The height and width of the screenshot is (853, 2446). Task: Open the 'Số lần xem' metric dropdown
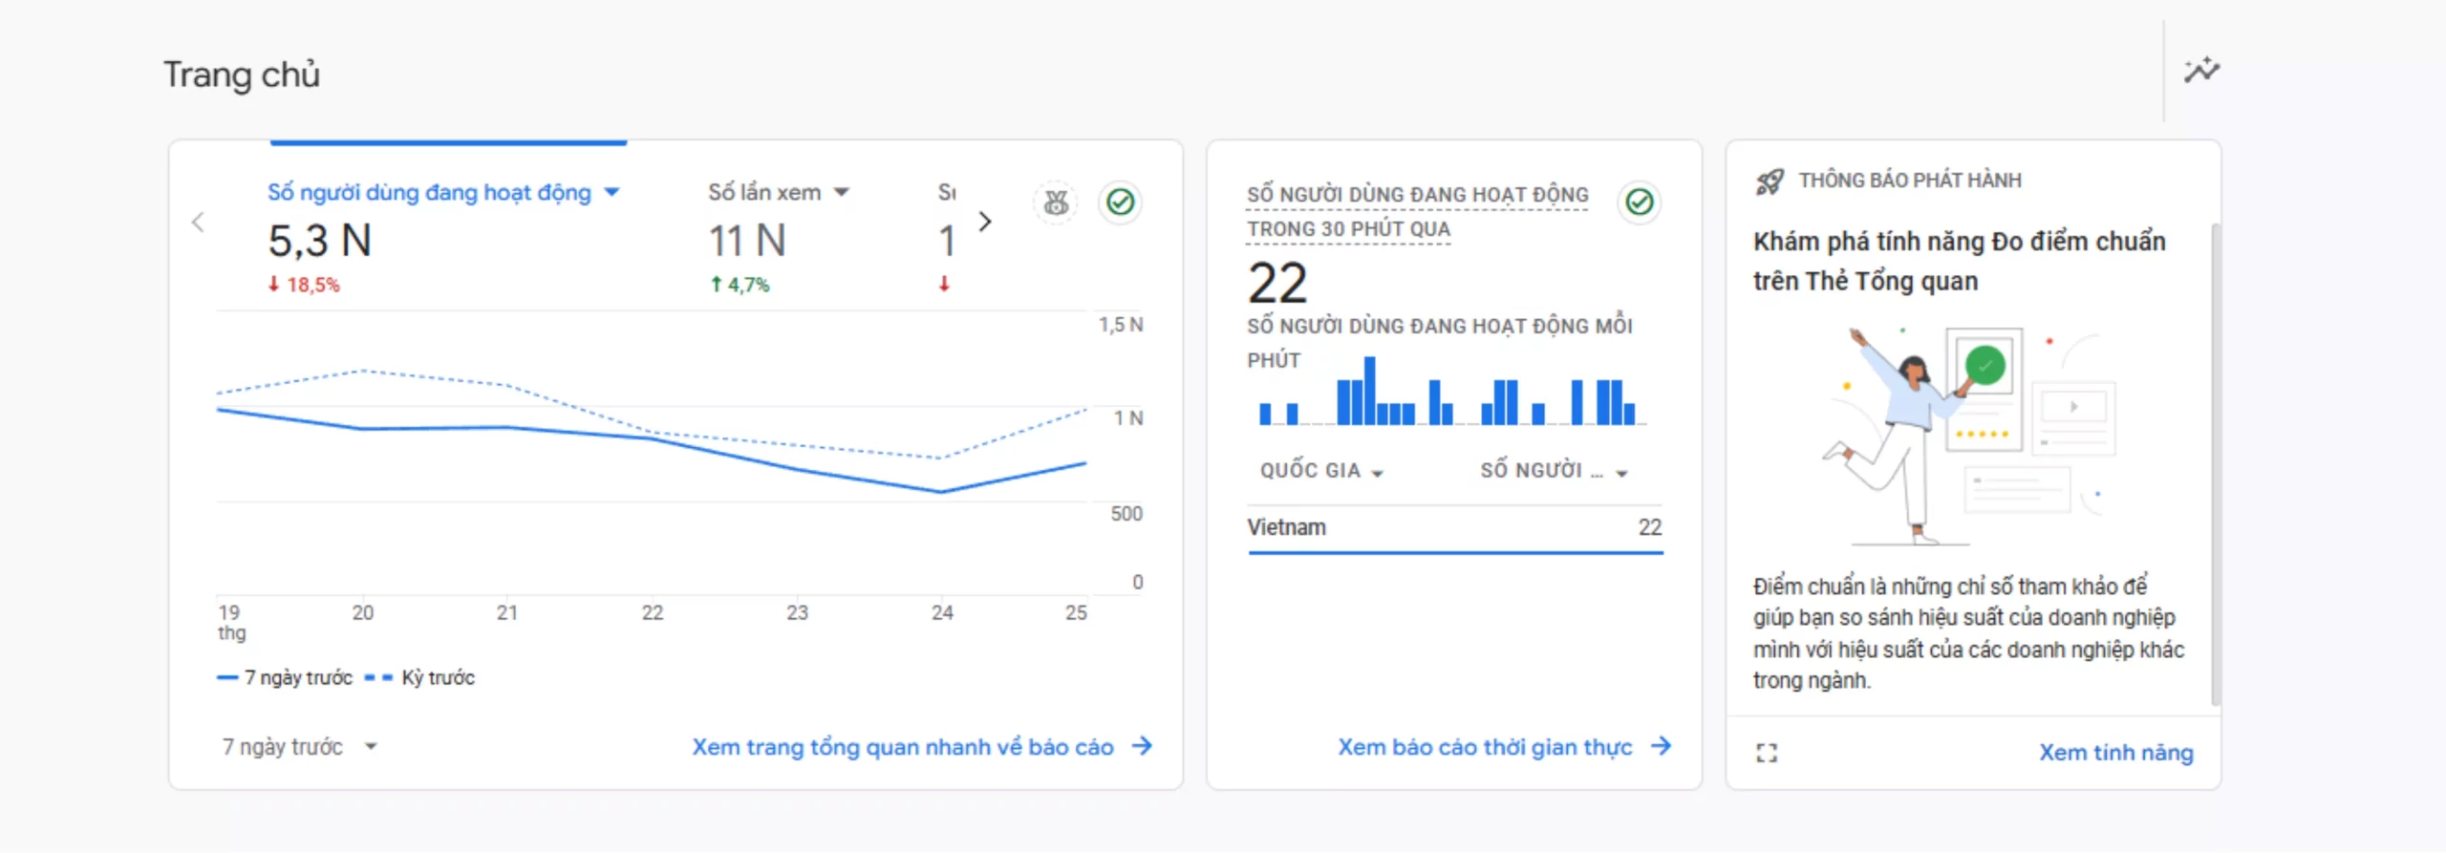tap(841, 193)
